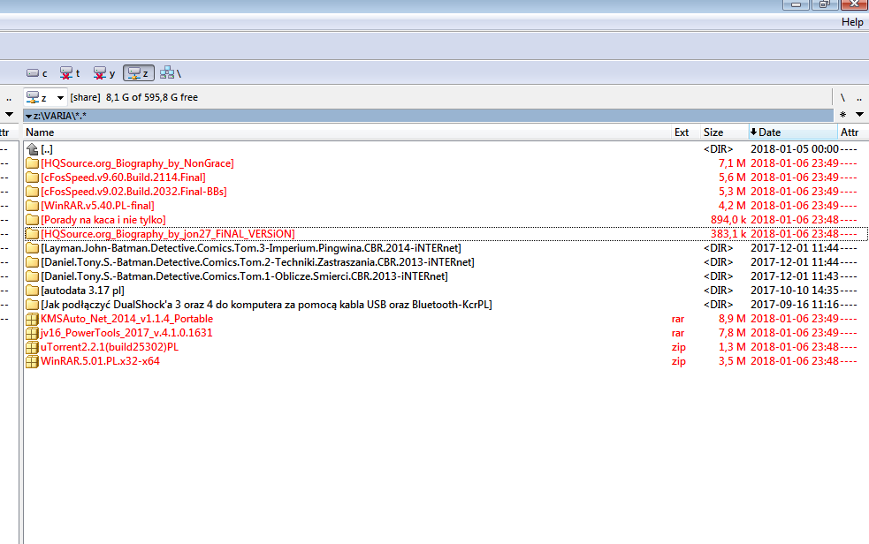This screenshot has width=869, height=544.
Task: Select WinRAR.5.01.PL.x32-x64 file name
Action: pyautogui.click(x=100, y=361)
